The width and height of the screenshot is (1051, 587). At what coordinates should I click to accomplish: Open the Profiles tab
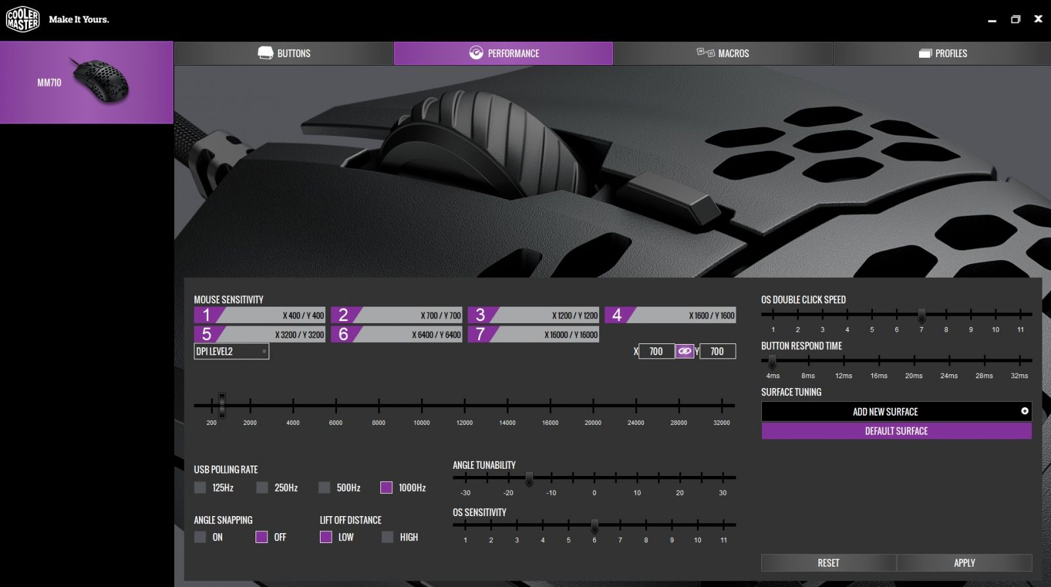click(942, 53)
